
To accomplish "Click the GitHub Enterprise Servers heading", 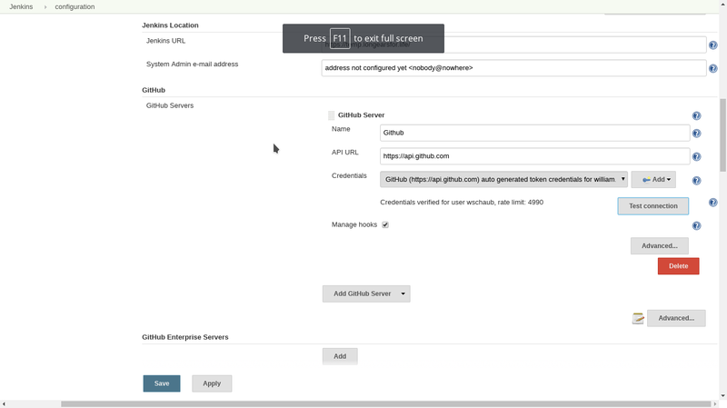I will [x=185, y=337].
